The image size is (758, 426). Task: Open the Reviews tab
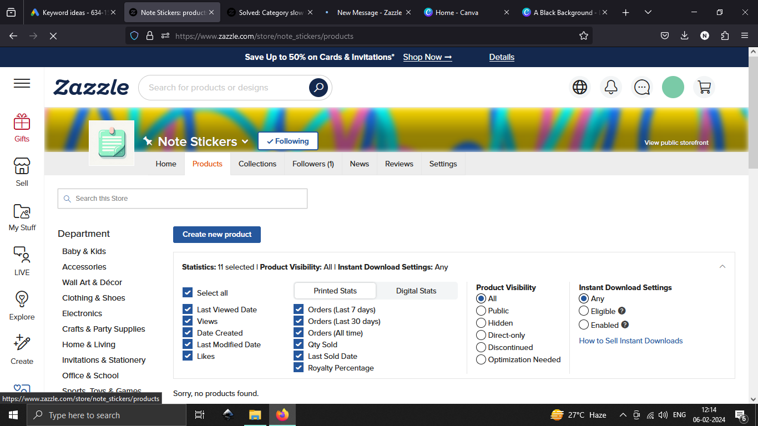click(x=399, y=164)
